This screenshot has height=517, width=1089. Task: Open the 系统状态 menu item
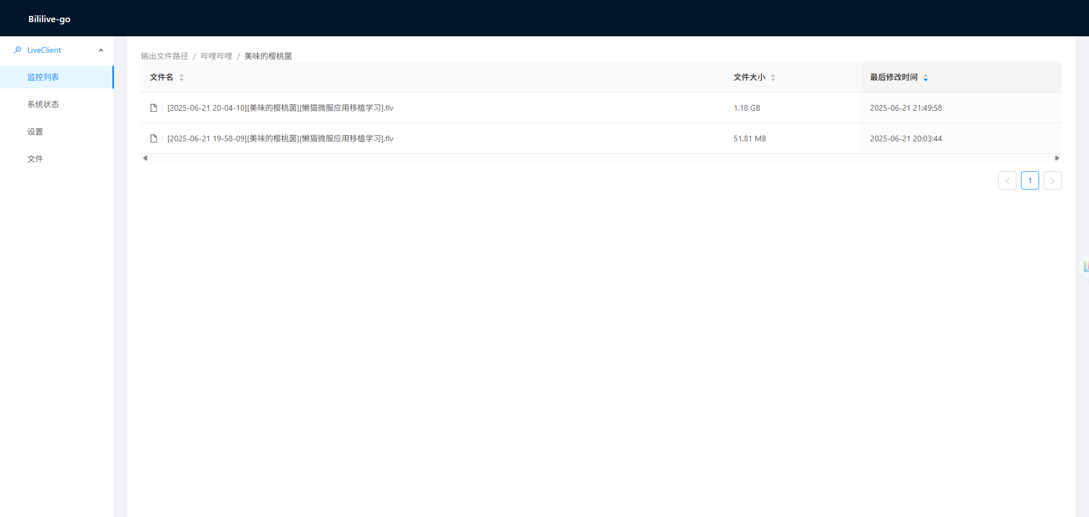(57, 104)
